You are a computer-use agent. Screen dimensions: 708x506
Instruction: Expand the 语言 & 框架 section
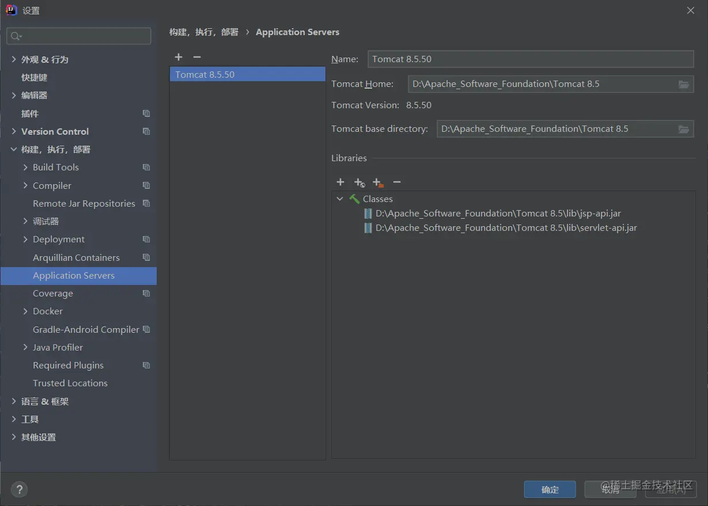point(14,401)
